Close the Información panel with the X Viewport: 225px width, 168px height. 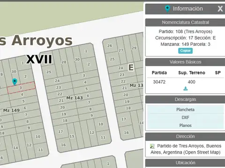point(220,9)
